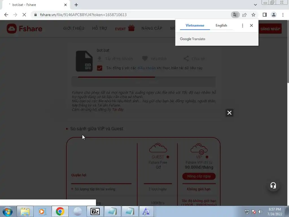The width and height of the screenshot is (289, 217).
Task: Open 7-Zip from the taskbar
Action: pyautogui.click(x=95, y=211)
